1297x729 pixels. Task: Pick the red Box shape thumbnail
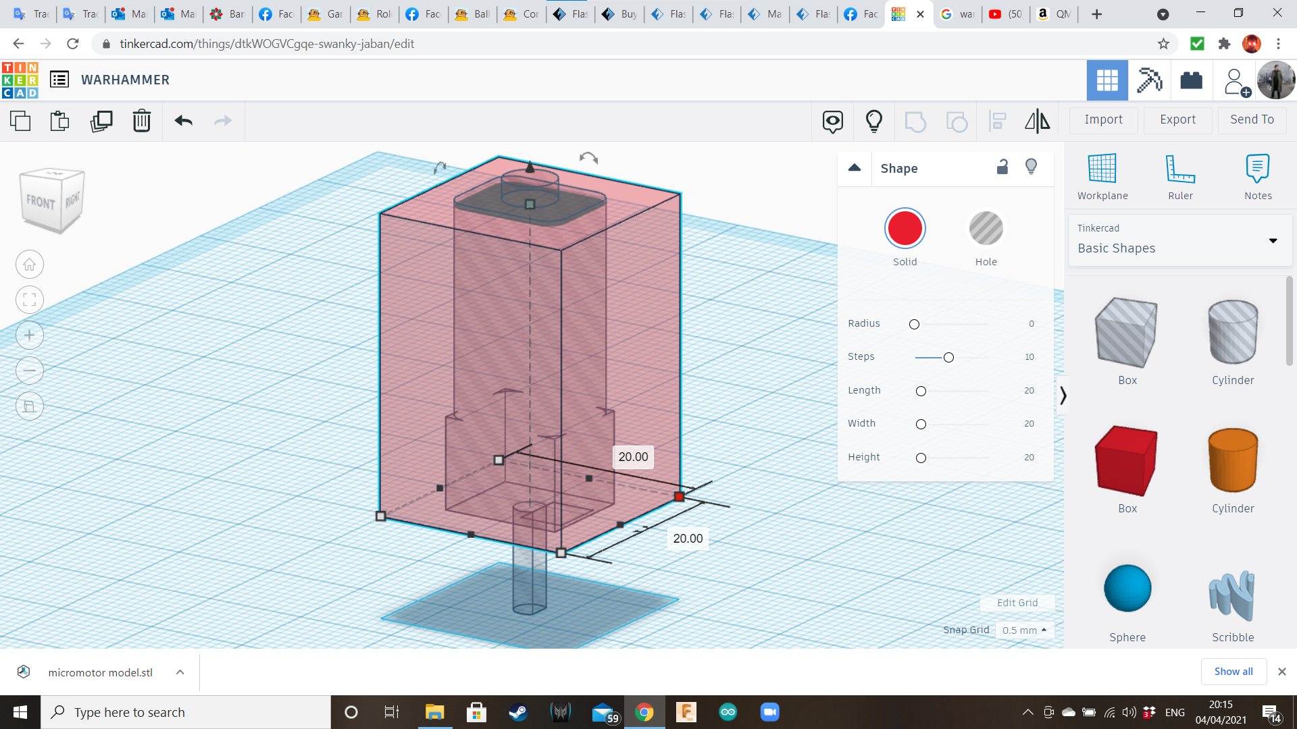click(1127, 462)
